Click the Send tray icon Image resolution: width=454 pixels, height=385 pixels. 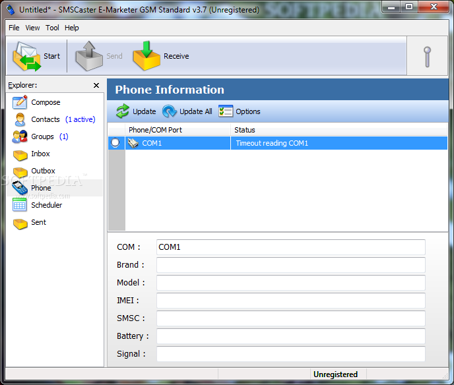(x=89, y=56)
